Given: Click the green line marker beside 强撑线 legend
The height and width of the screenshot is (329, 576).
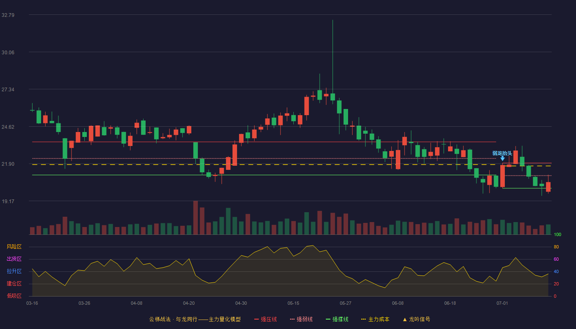Looking at the screenshot, I should [x=328, y=319].
